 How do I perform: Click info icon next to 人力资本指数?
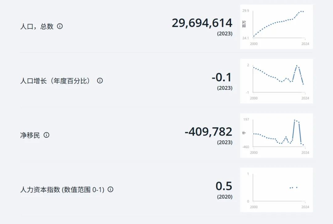click(110, 189)
